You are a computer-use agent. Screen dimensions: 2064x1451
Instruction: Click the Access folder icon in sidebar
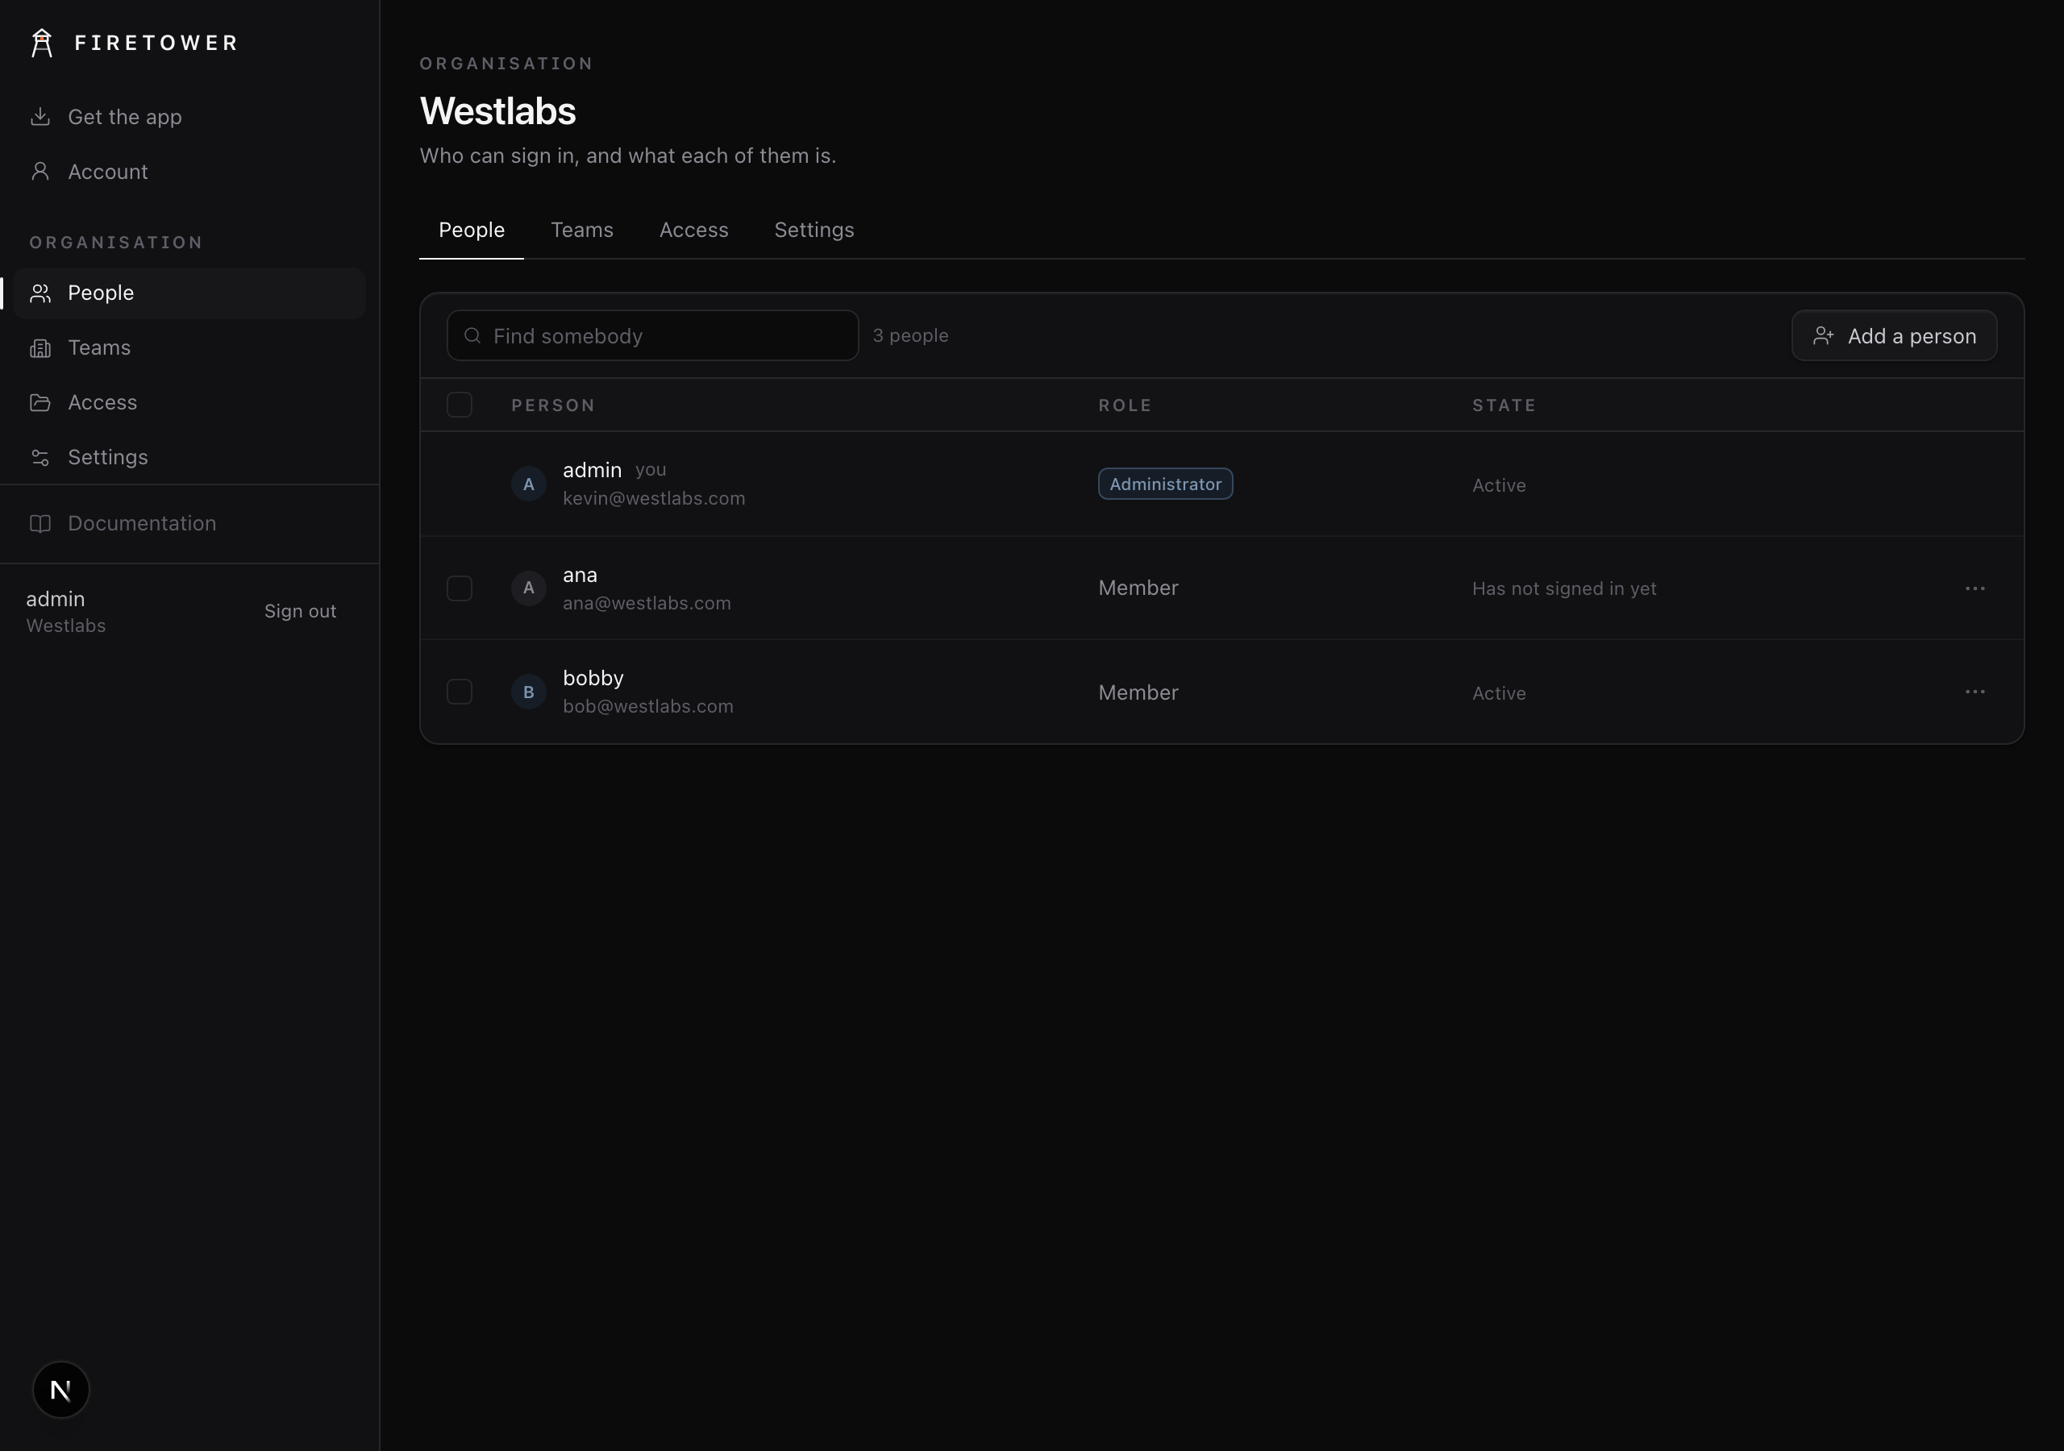(x=40, y=403)
